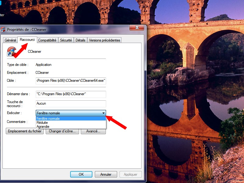The width and height of the screenshot is (244, 183).
Task: Switch to the Général tab
Action: tap(10, 40)
